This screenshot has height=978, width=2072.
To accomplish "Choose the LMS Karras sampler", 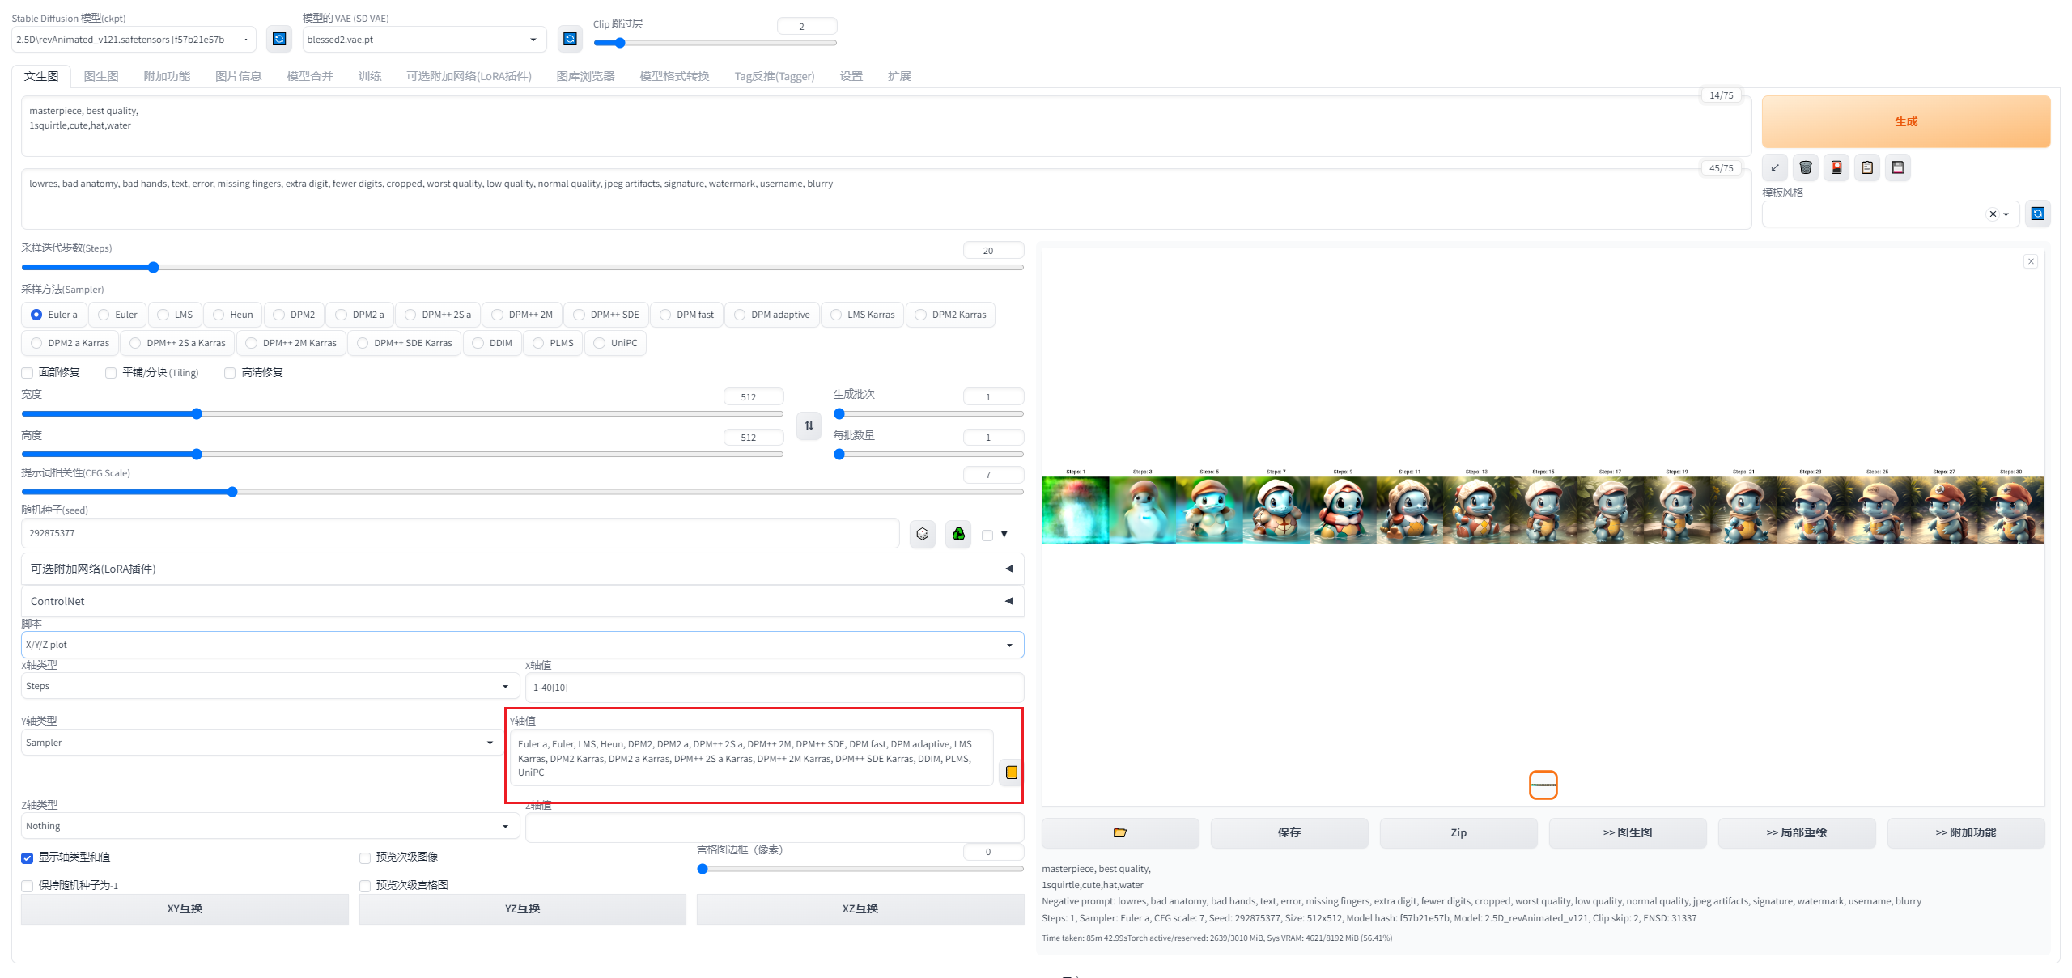I will tap(863, 315).
